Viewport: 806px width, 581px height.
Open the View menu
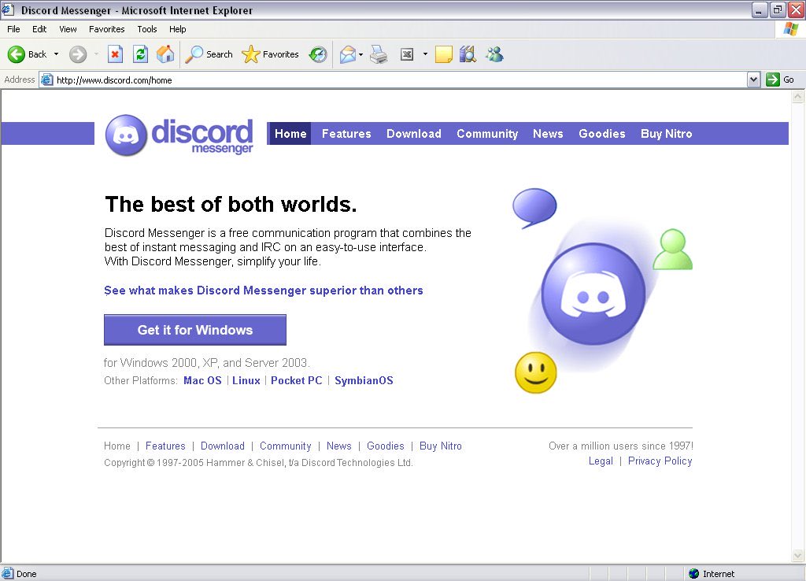click(x=68, y=29)
